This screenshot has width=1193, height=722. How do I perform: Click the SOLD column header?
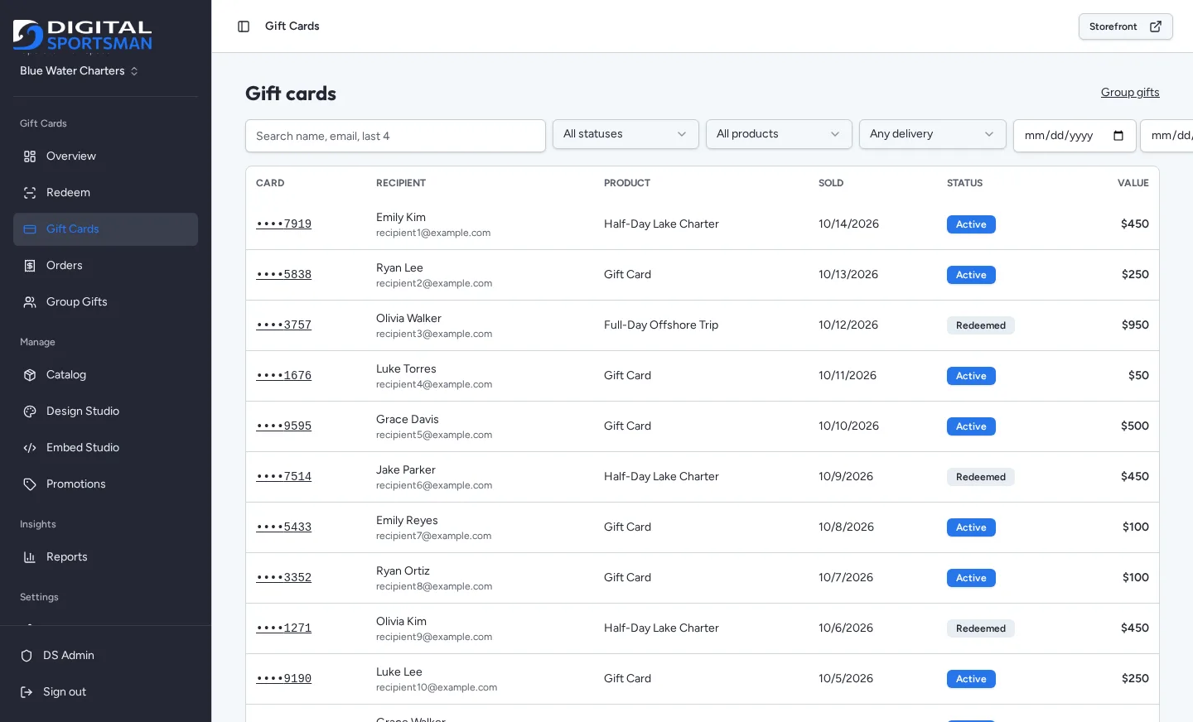click(831, 183)
